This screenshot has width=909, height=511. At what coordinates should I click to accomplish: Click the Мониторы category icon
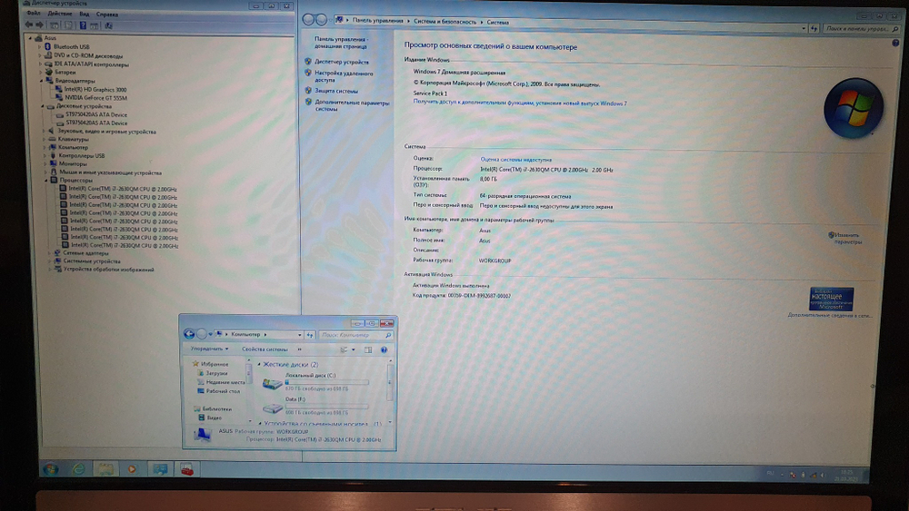53,163
